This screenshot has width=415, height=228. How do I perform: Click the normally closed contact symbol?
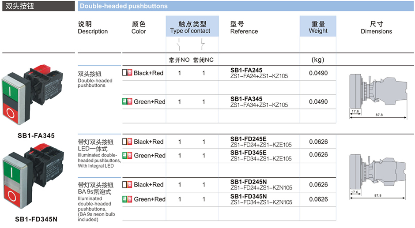coord(203,44)
